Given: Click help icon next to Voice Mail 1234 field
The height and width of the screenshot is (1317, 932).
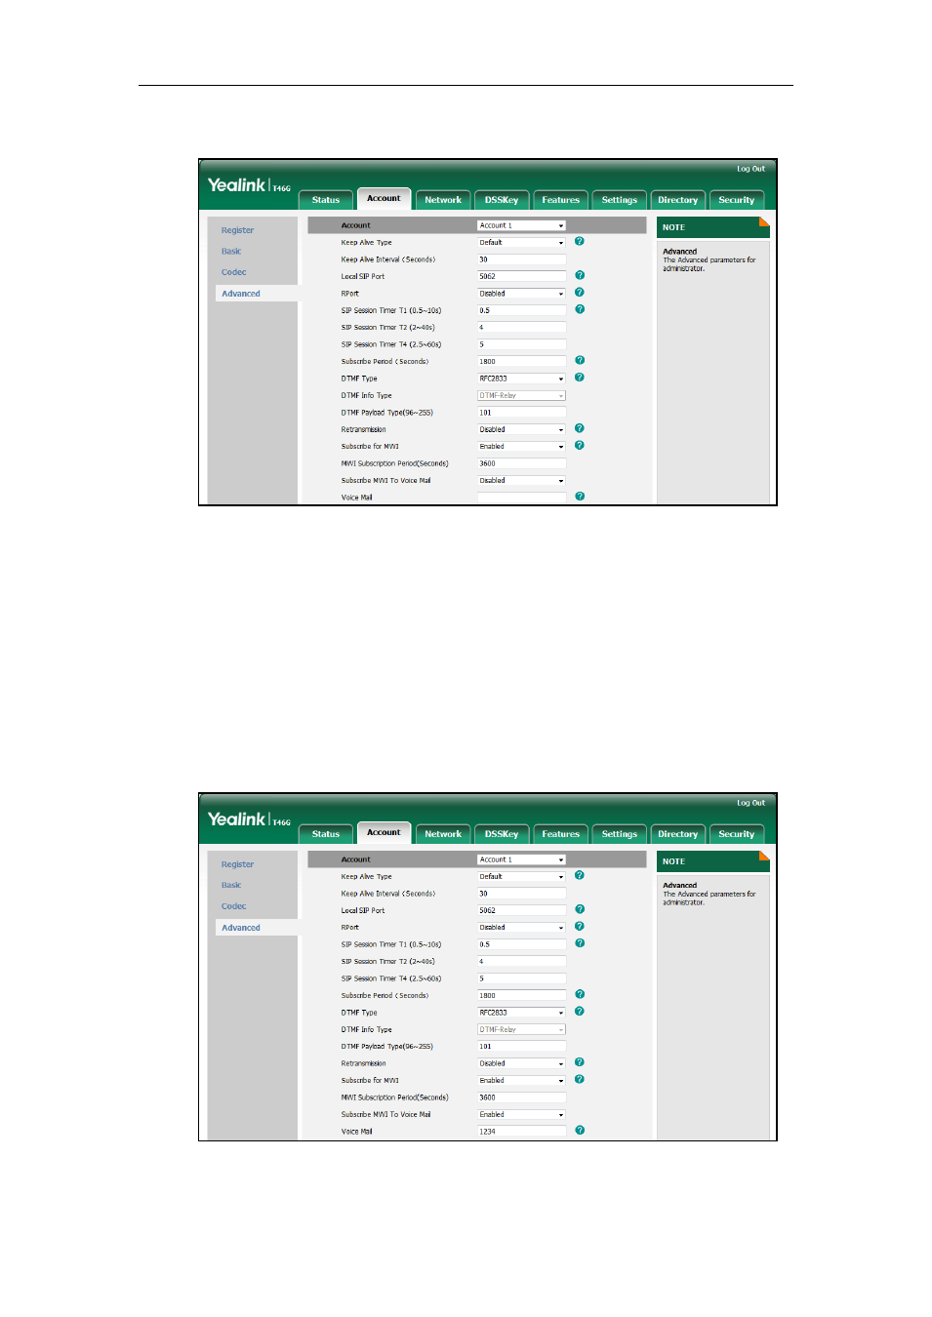Looking at the screenshot, I should tap(580, 1130).
